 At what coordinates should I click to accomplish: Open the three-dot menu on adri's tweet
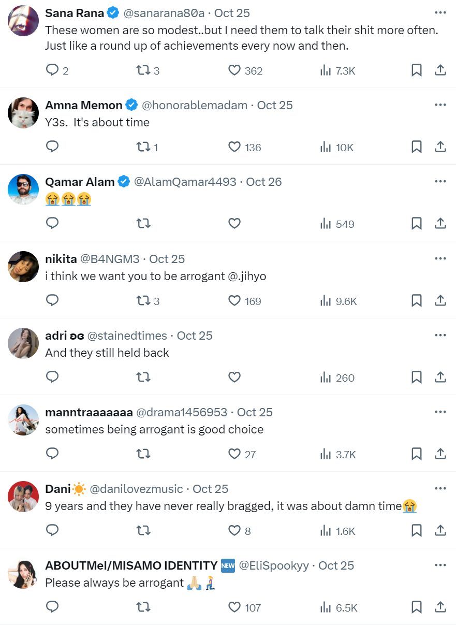pos(440,336)
